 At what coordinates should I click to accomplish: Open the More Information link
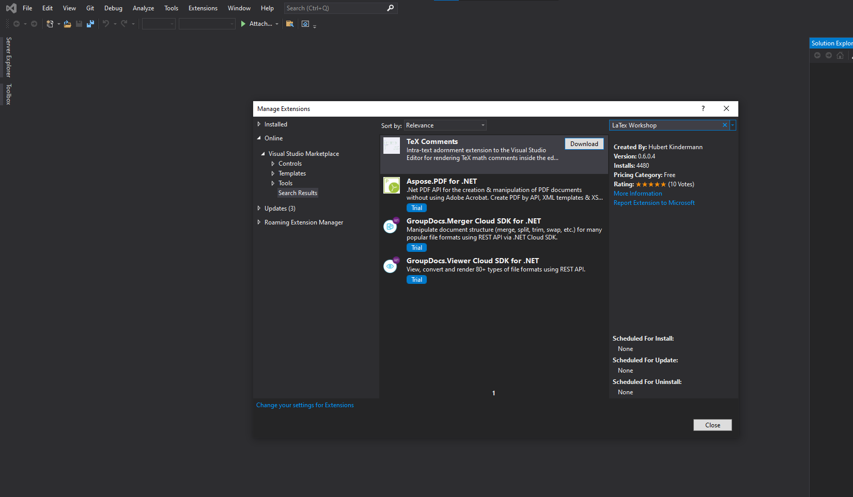coord(638,194)
